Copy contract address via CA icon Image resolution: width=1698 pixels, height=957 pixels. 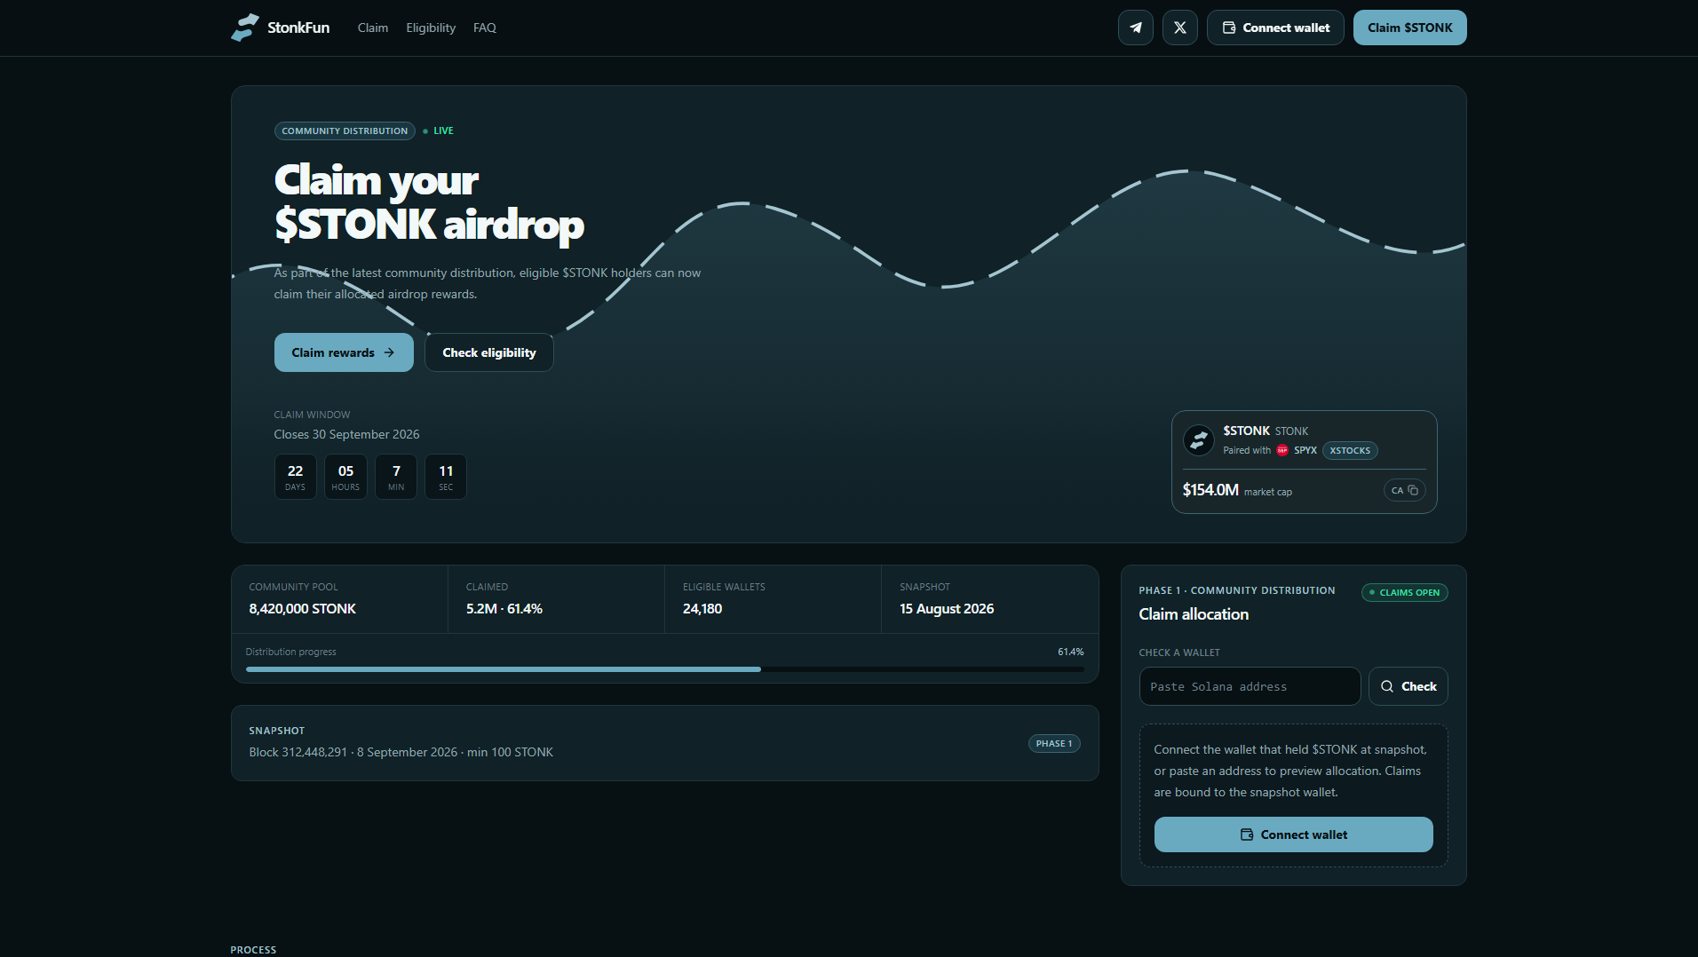[1404, 490]
